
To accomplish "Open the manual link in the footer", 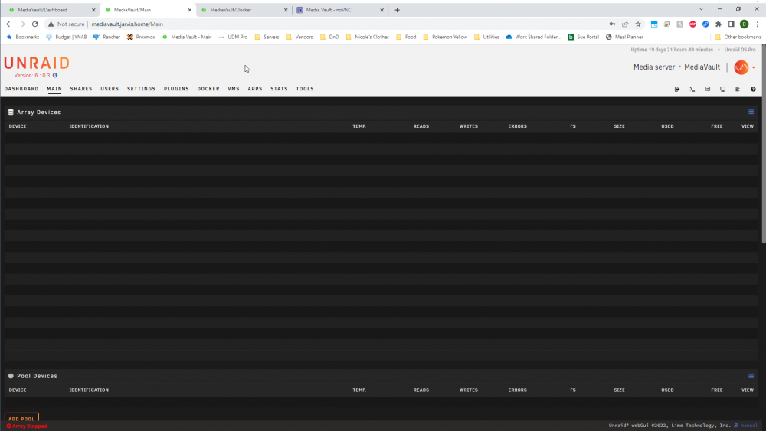I will (745, 426).
